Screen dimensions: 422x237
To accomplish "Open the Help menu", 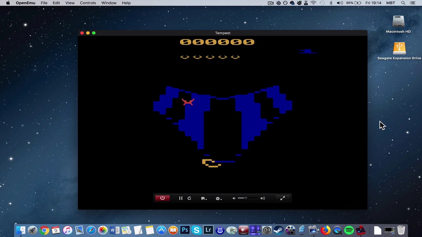I will pos(126,3).
